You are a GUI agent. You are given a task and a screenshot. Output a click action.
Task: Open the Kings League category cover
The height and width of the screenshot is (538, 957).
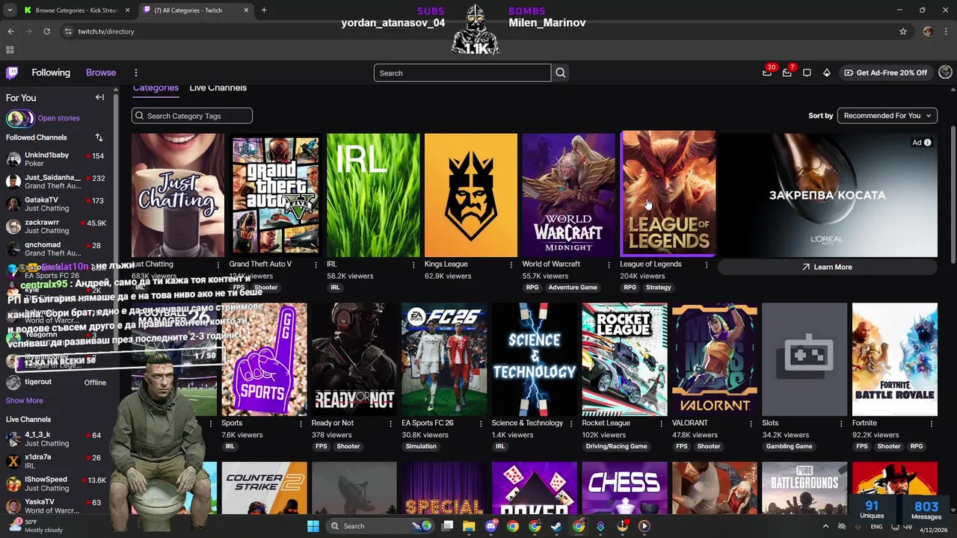(470, 194)
